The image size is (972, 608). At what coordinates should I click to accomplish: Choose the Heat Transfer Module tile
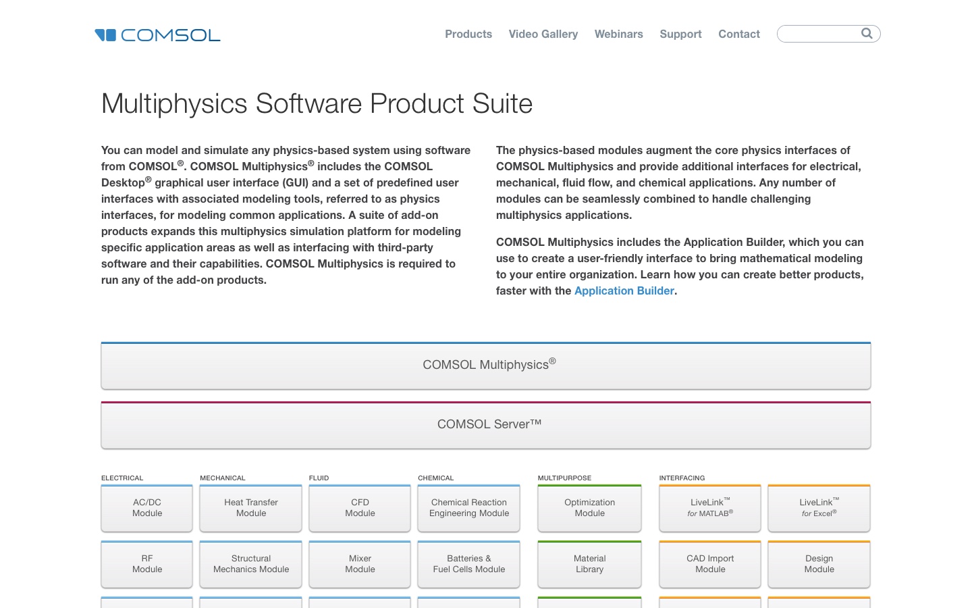tap(251, 508)
